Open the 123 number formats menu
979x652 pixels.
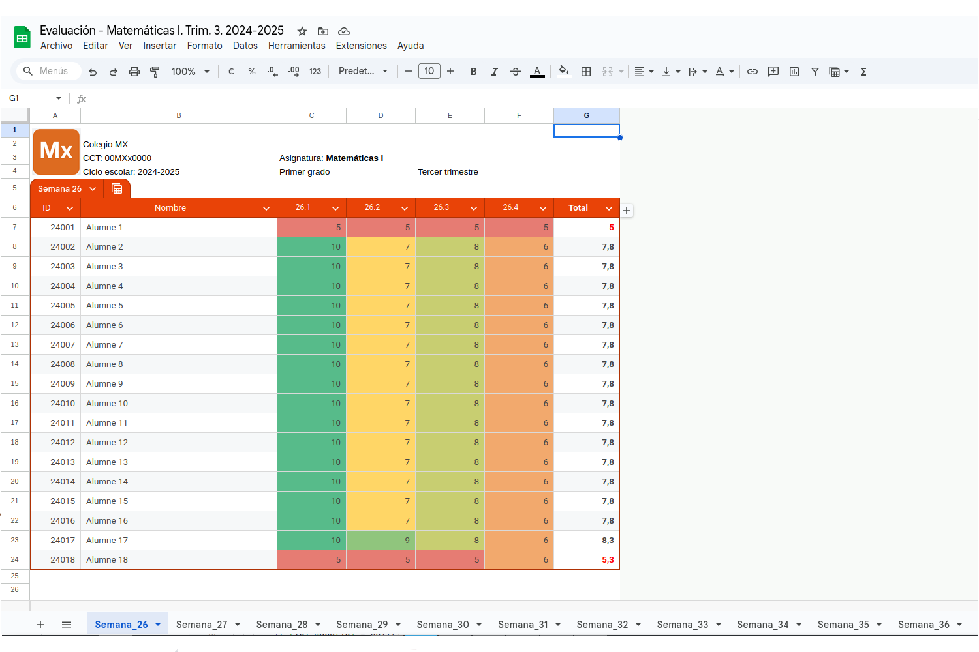pos(315,72)
